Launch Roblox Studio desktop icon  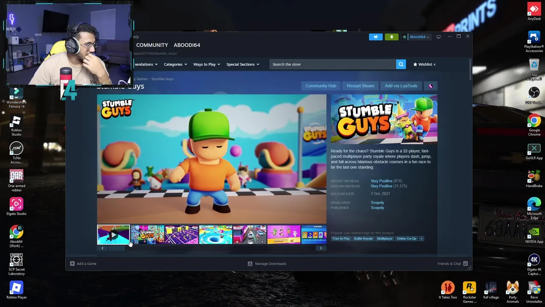(x=16, y=126)
